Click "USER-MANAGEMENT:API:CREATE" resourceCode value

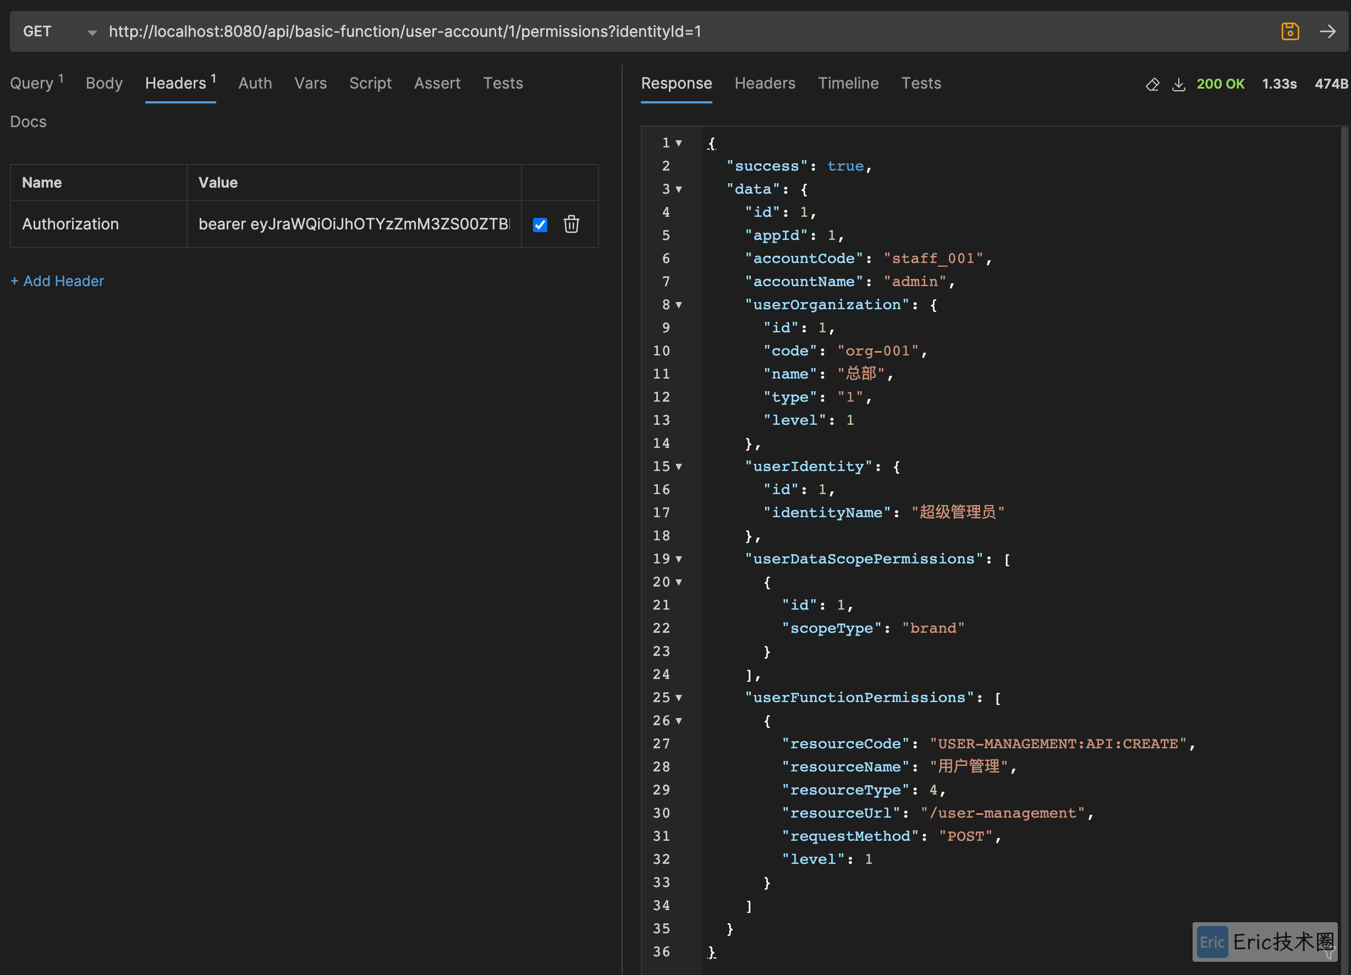point(1058,744)
